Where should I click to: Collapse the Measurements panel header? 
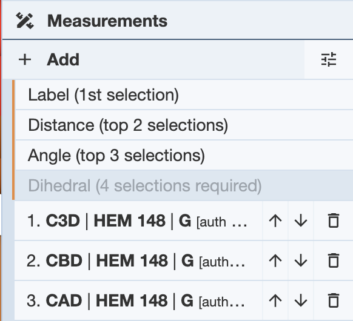click(x=178, y=21)
